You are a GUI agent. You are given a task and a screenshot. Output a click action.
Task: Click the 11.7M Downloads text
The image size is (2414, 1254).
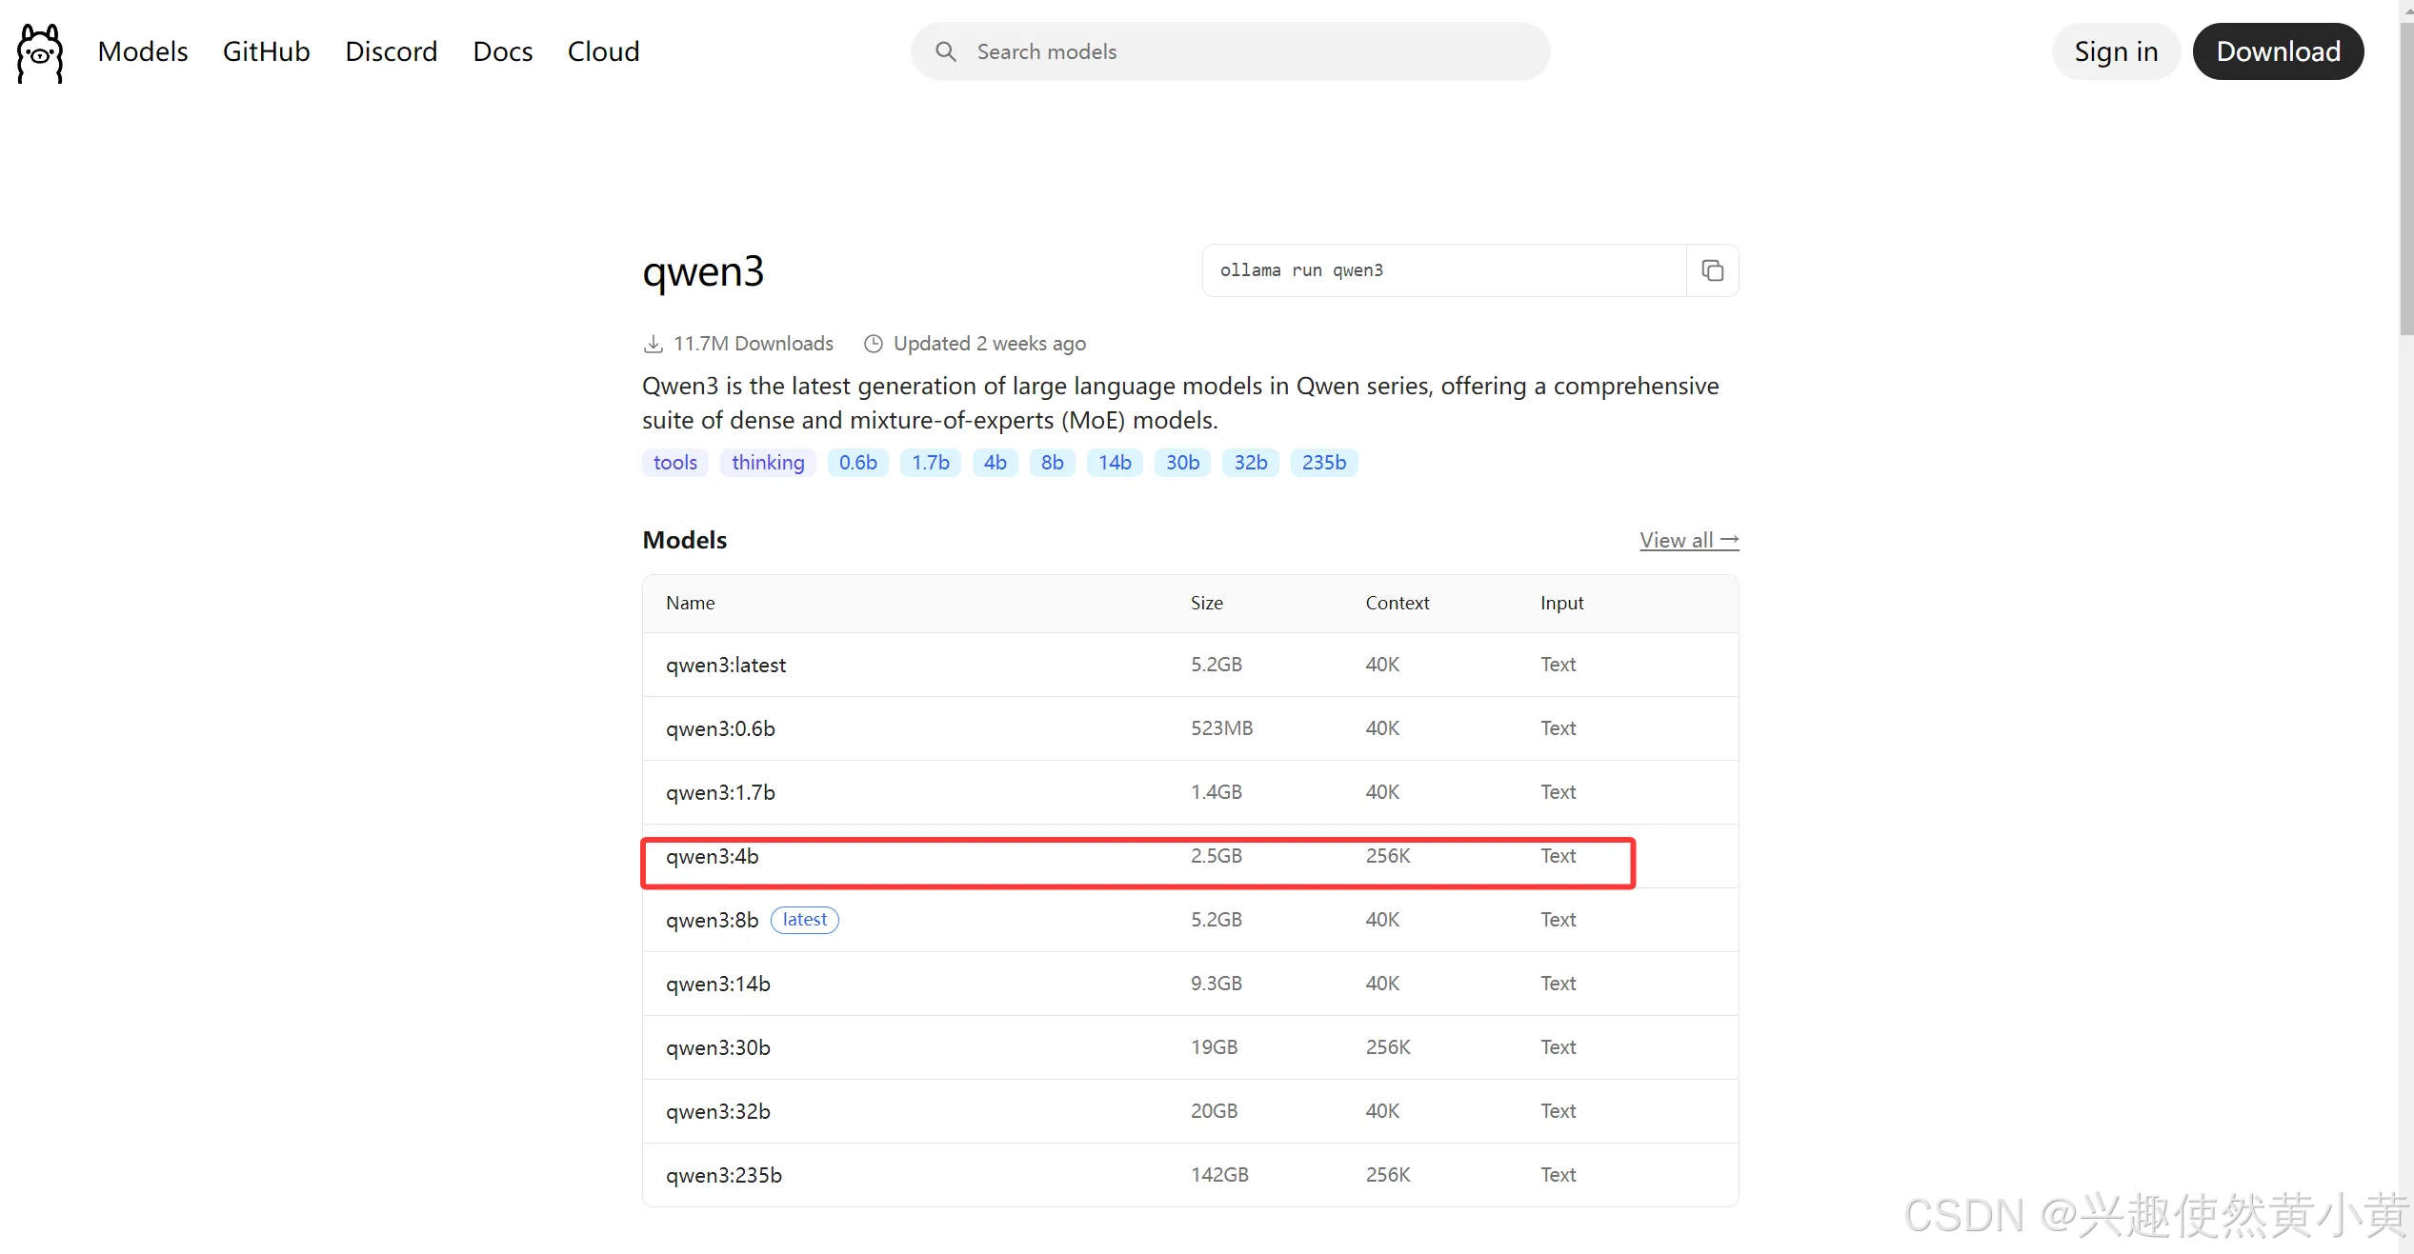click(x=753, y=344)
